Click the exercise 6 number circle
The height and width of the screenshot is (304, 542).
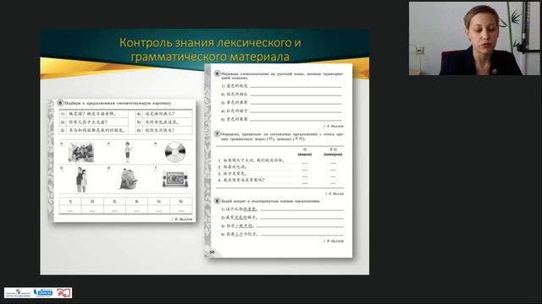[x=217, y=73]
